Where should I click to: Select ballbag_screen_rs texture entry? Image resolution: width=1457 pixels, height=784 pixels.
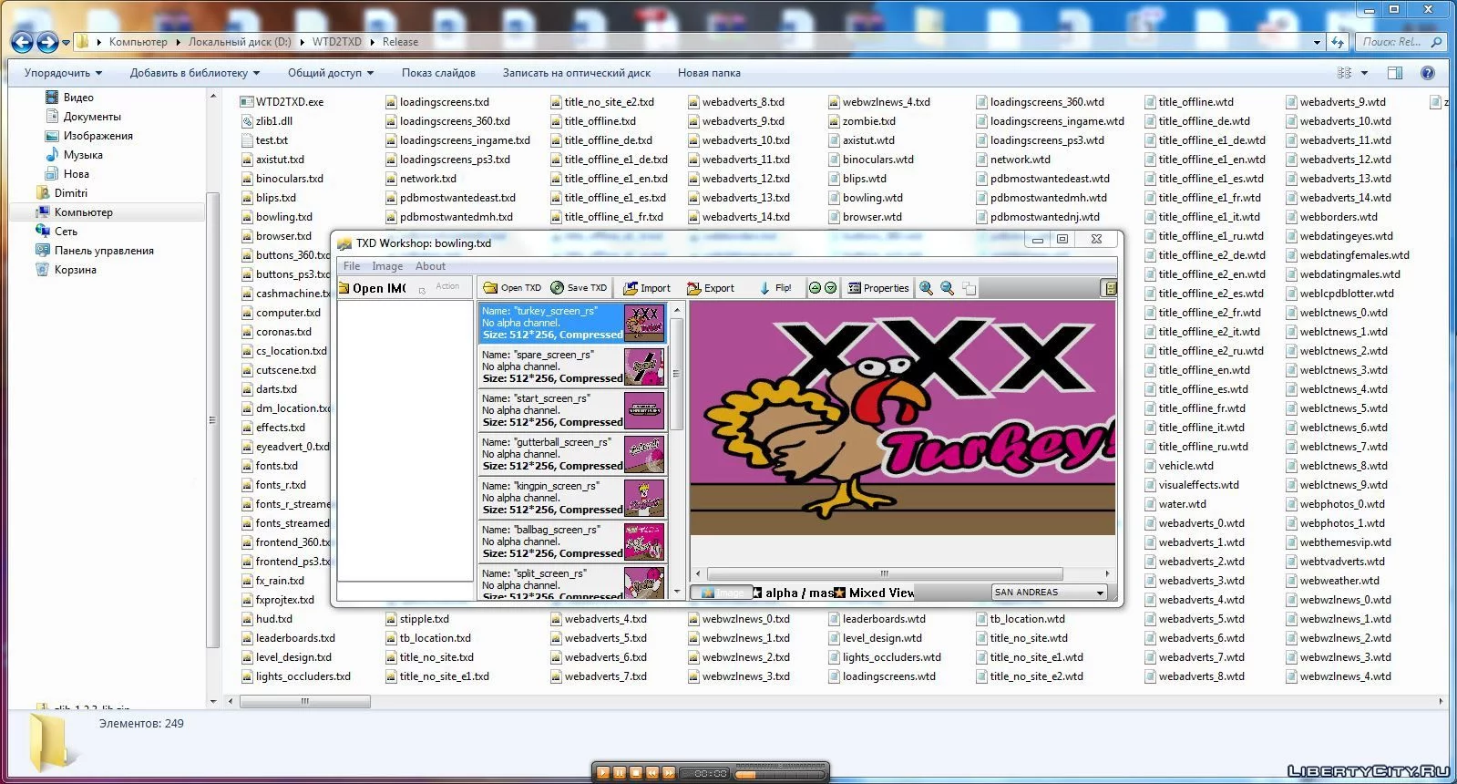[572, 542]
